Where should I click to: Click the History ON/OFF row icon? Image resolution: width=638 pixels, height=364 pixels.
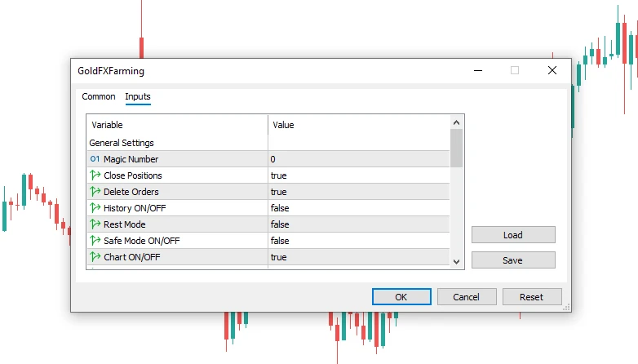(95, 208)
